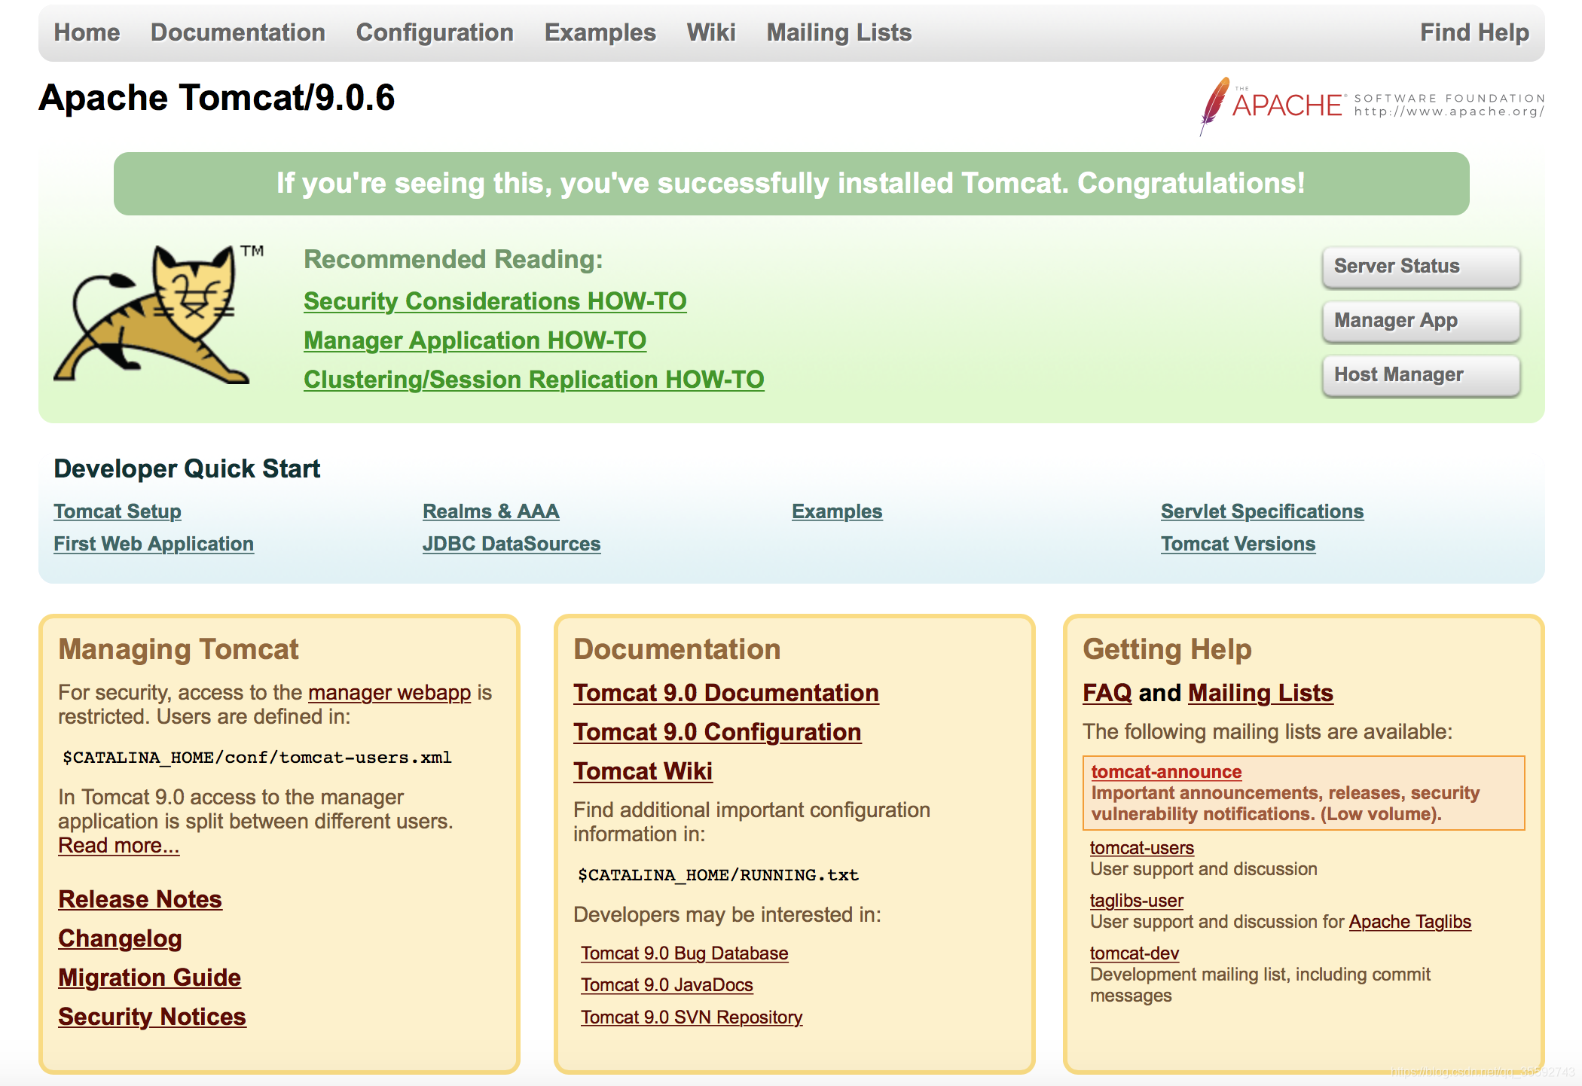Follow the Apache Taglibs link
The image size is (1582, 1086).
pos(1409,922)
